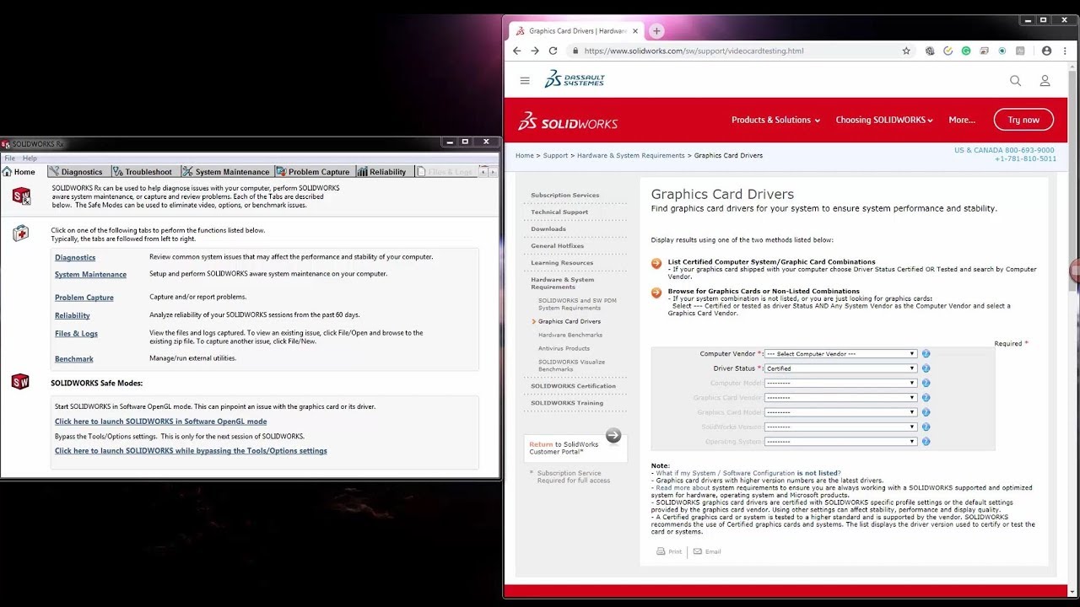Click the SOLIDWORKS logo in red banner
Viewport: 1080px width, 607px height.
(568, 121)
